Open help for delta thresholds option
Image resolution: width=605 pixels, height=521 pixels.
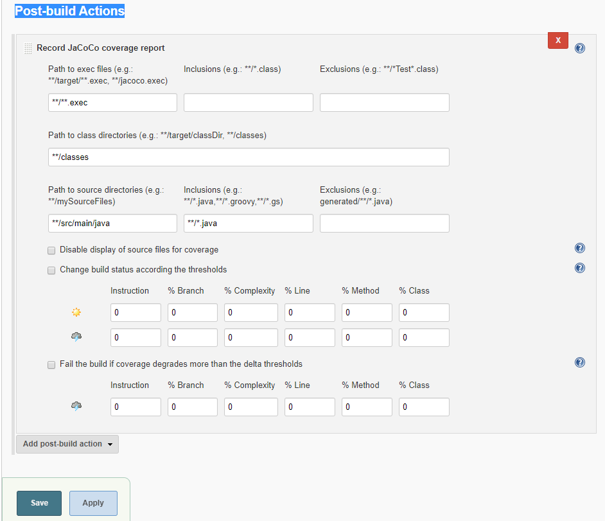(579, 362)
